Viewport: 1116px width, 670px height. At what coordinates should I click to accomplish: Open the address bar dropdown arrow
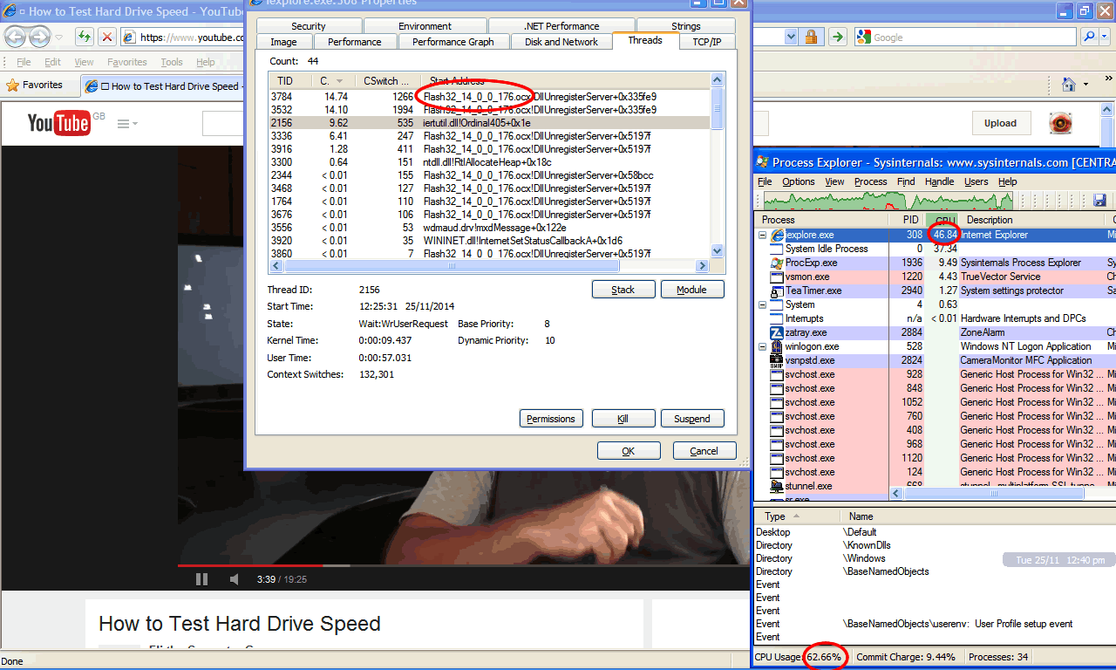pos(791,37)
